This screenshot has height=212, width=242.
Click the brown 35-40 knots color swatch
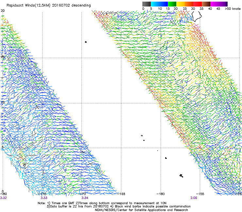pyautogui.click(x=206, y=4)
